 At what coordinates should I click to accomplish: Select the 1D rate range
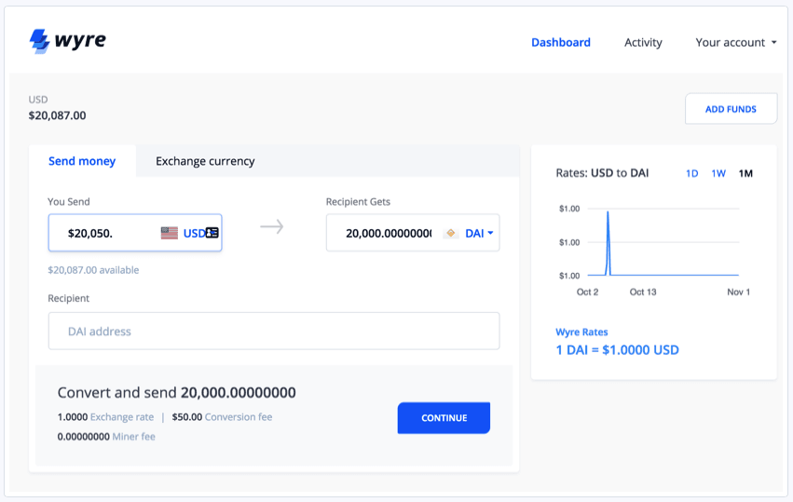coord(691,173)
